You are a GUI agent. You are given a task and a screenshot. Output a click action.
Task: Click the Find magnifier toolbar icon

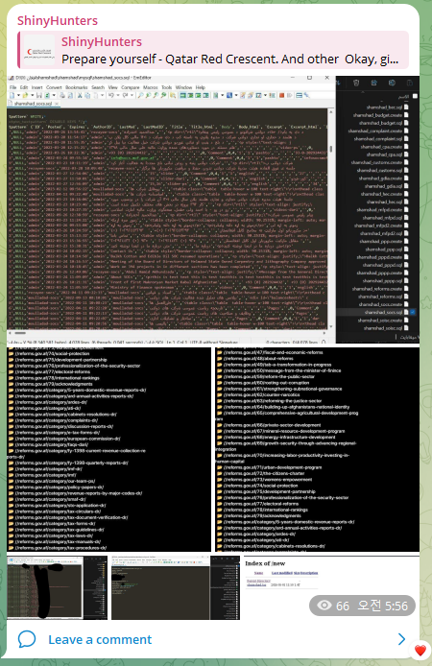pyautogui.click(x=140, y=96)
